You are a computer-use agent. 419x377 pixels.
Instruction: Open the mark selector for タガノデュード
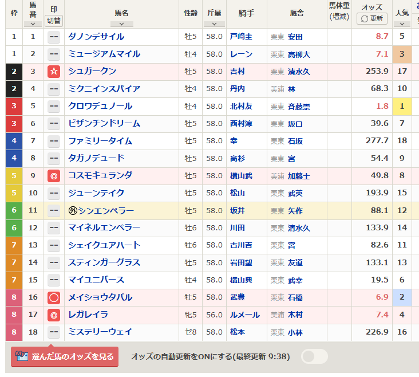(54, 158)
